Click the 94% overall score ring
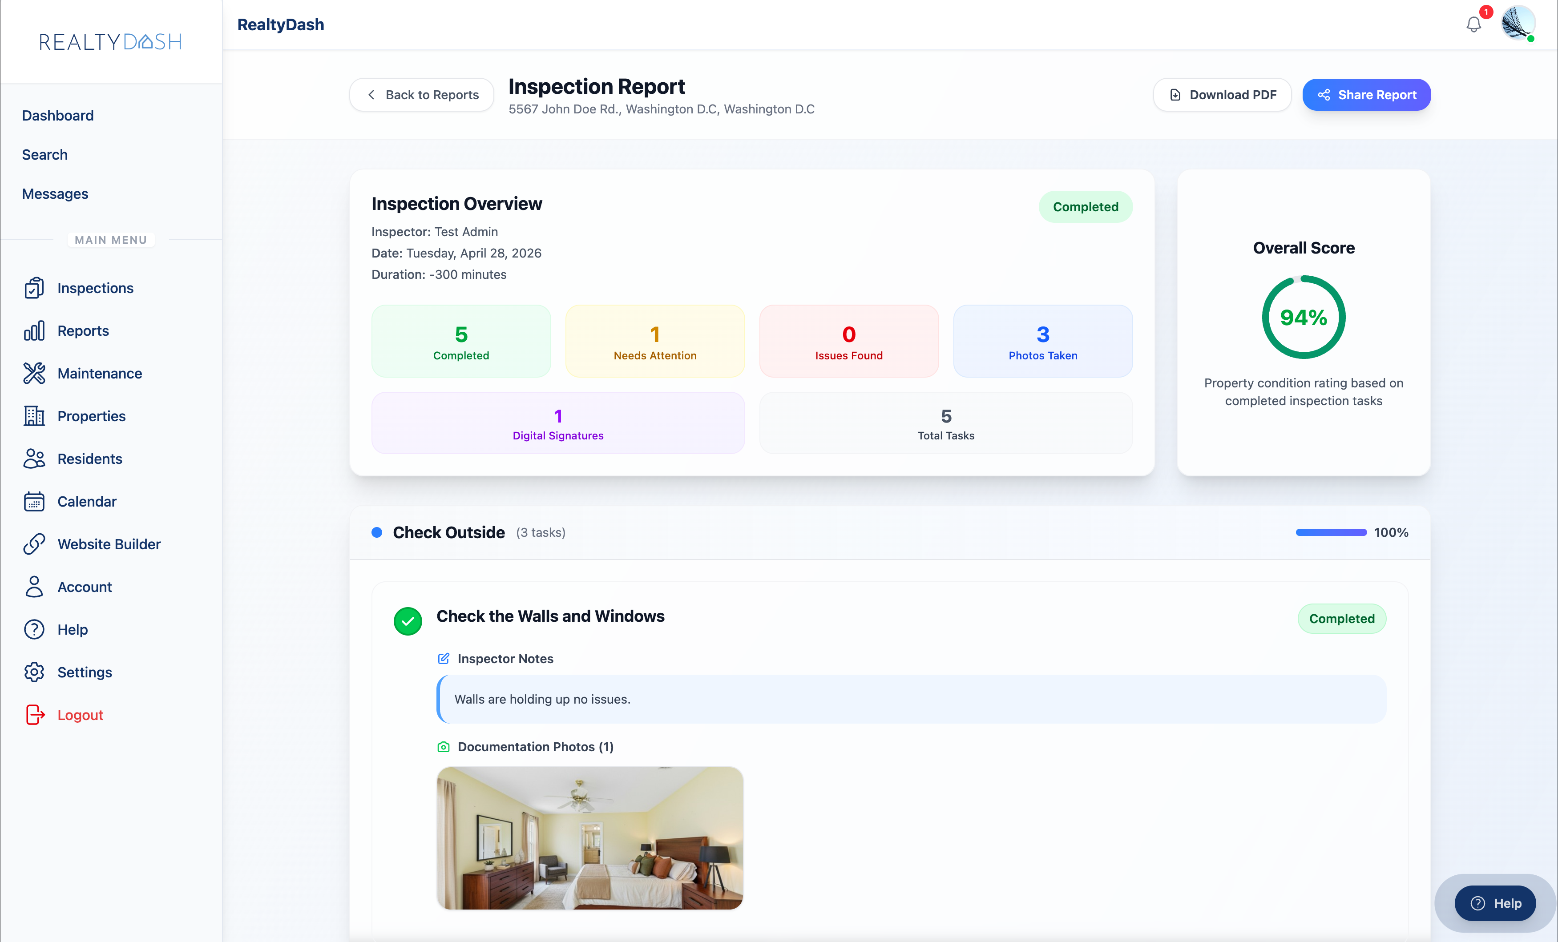Screen dimensions: 1558x942 tap(1304, 318)
